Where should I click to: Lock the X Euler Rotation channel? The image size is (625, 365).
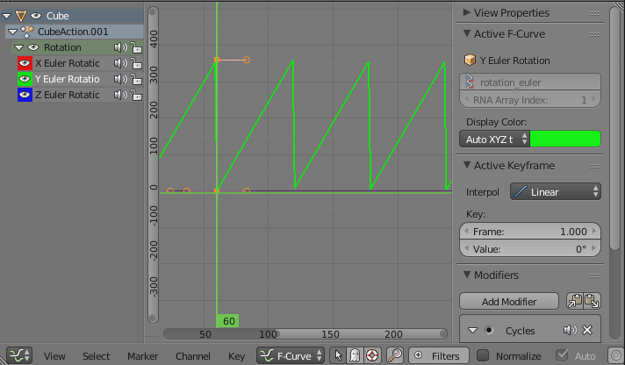pos(136,63)
